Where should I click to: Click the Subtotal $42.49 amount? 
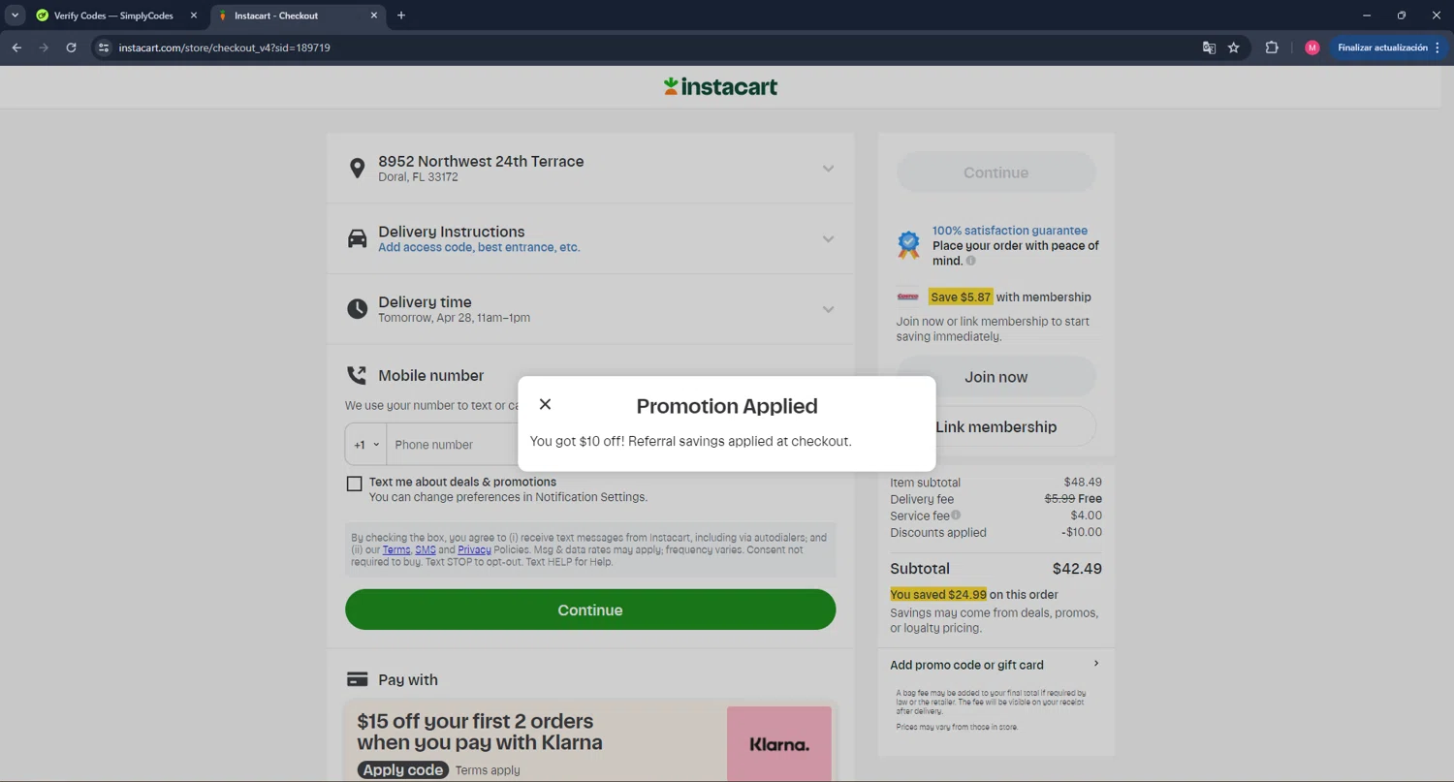(x=1077, y=569)
